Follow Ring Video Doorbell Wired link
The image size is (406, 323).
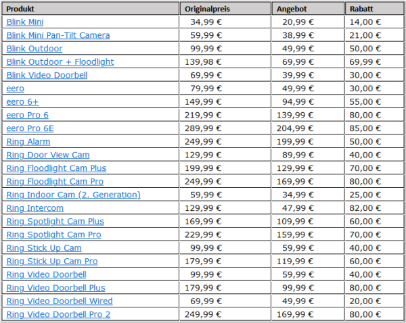(60, 301)
